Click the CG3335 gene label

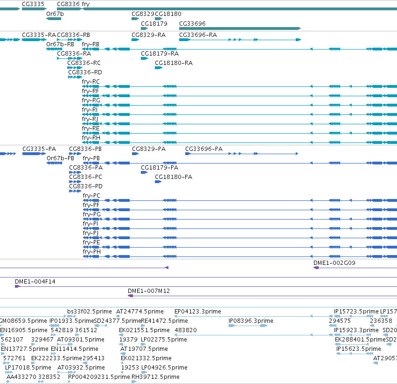click(x=33, y=4)
